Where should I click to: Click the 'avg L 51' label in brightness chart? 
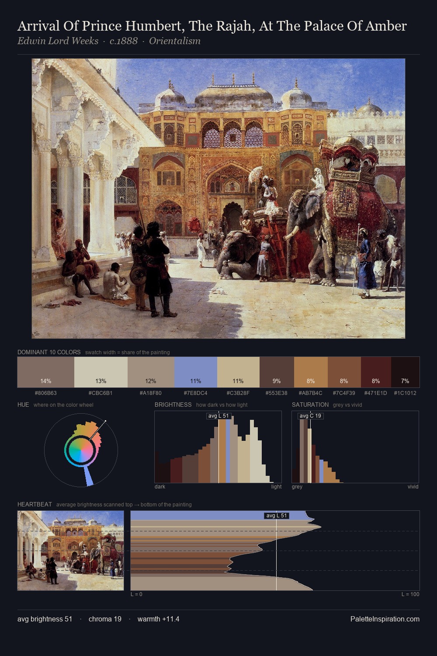218,416
